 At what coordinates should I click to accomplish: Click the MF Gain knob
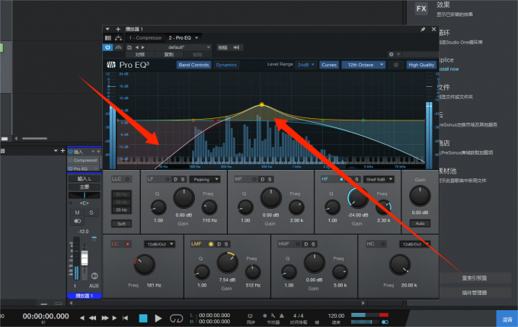(x=271, y=198)
